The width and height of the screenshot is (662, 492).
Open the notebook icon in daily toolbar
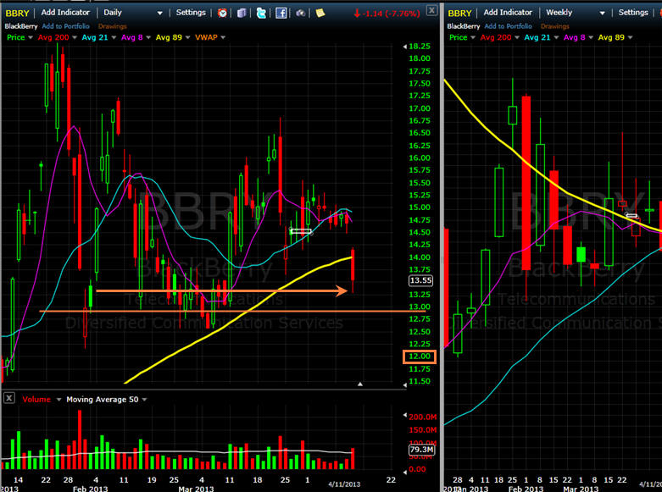tap(242, 13)
